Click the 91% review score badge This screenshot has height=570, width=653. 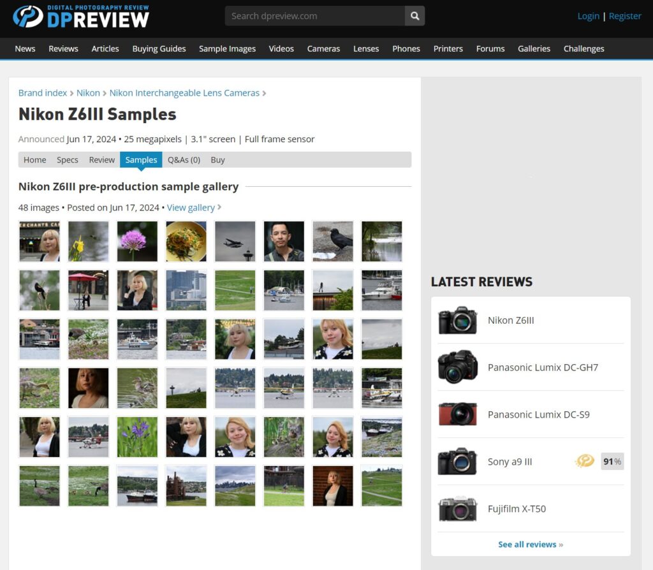[x=612, y=462]
